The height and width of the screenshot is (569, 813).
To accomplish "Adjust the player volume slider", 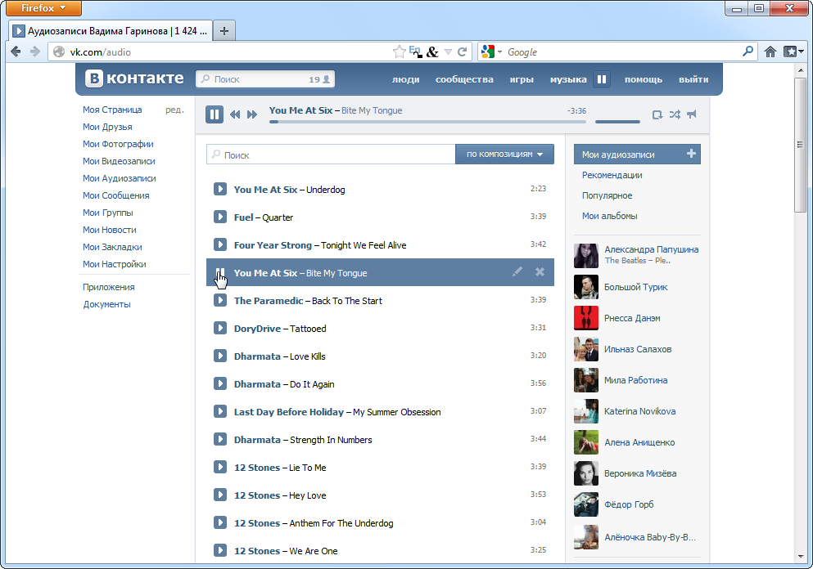I will pyautogui.click(x=617, y=122).
